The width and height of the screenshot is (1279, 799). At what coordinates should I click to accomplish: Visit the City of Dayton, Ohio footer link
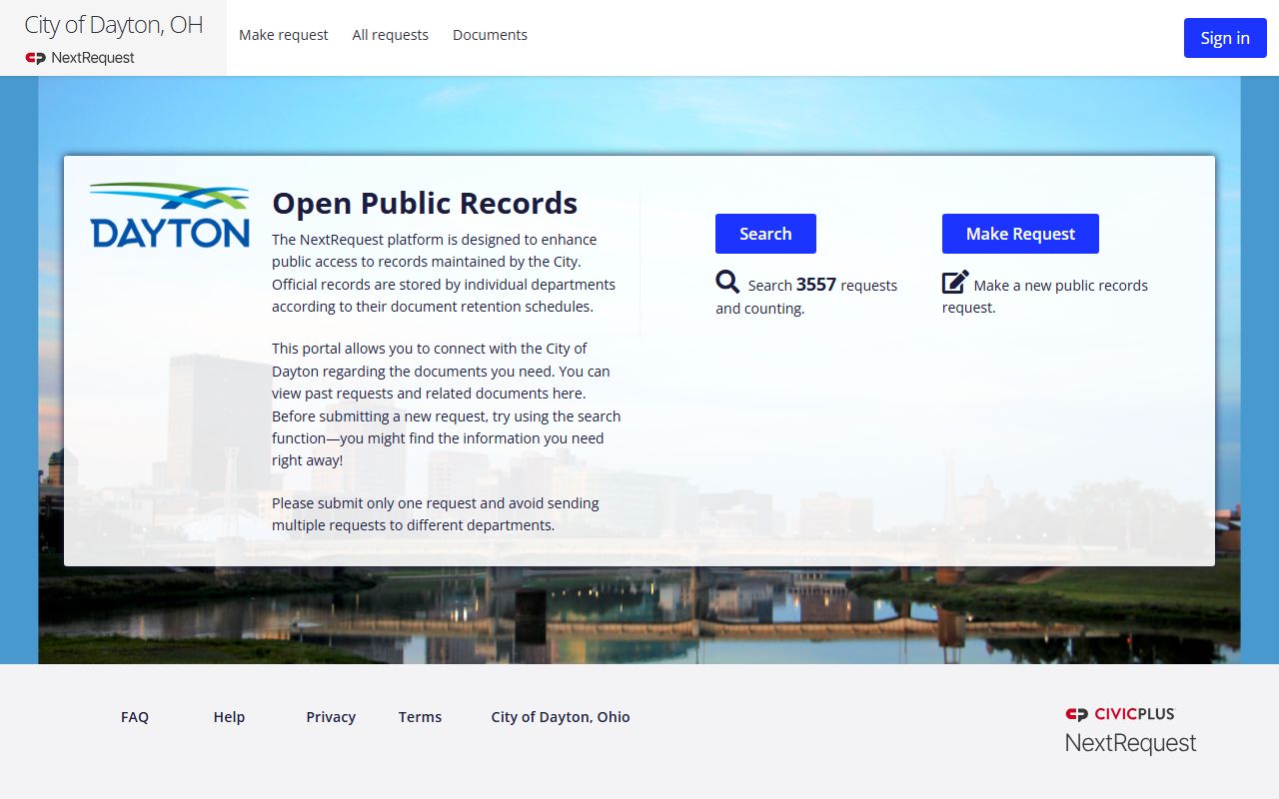(561, 717)
